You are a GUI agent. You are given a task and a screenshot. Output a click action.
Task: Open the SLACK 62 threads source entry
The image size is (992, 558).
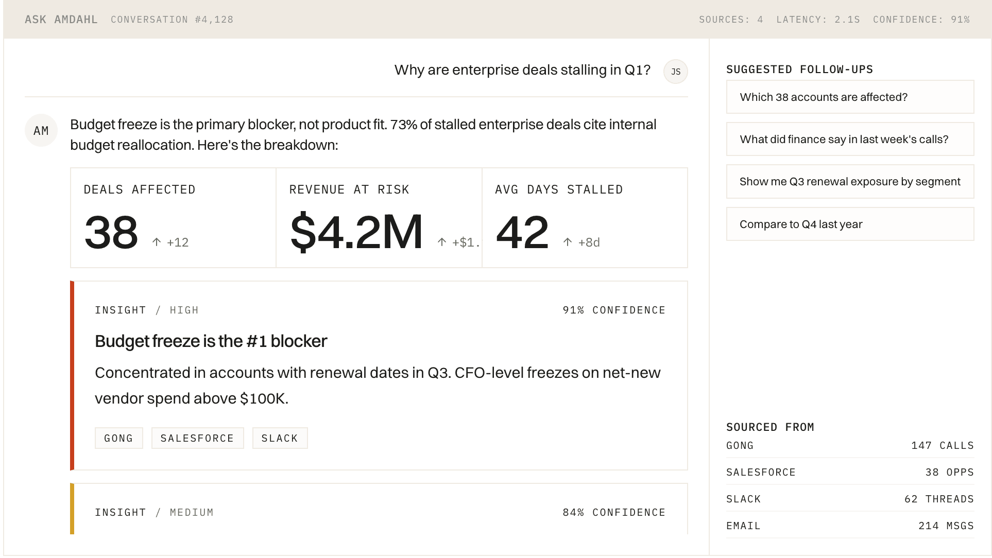(x=849, y=499)
